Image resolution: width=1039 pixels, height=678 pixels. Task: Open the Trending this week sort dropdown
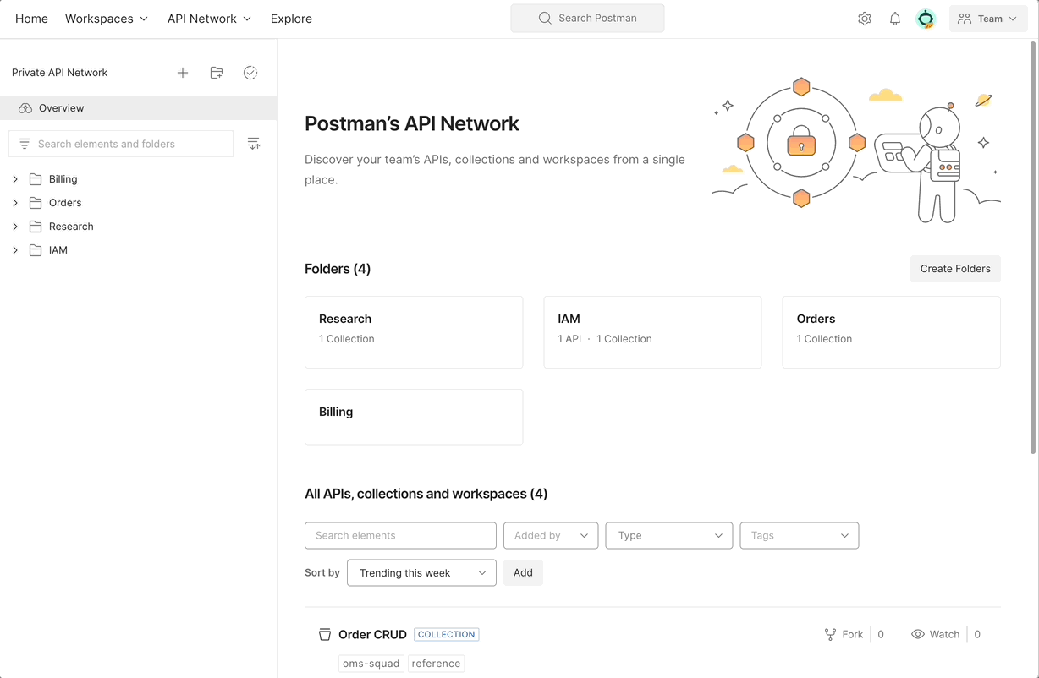[x=421, y=572]
